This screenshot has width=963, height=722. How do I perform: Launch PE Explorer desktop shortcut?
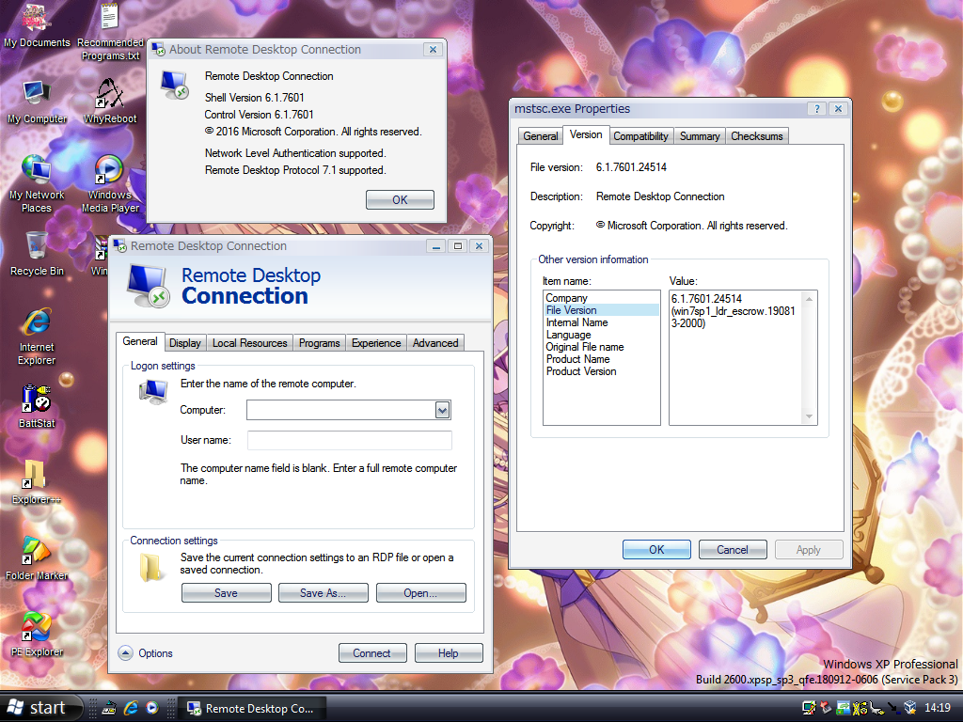37,635
